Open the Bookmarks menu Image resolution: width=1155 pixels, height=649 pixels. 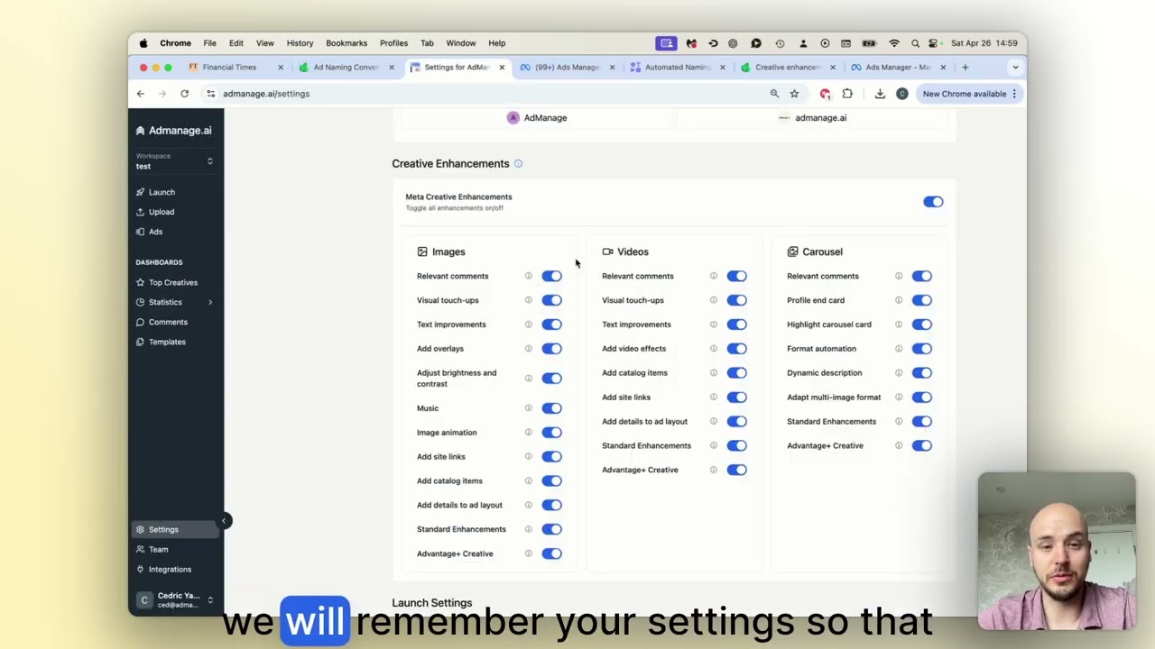(x=346, y=43)
